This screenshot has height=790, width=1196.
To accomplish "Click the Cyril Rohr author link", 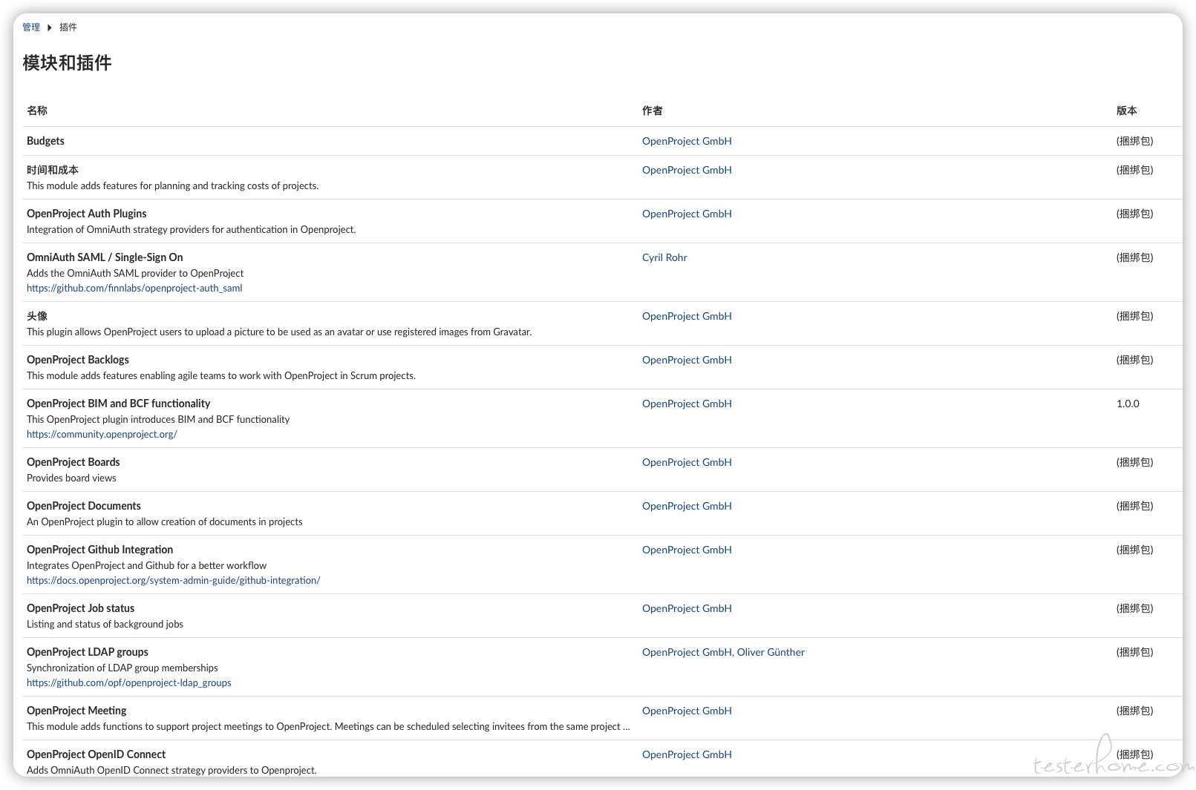I will click(664, 258).
